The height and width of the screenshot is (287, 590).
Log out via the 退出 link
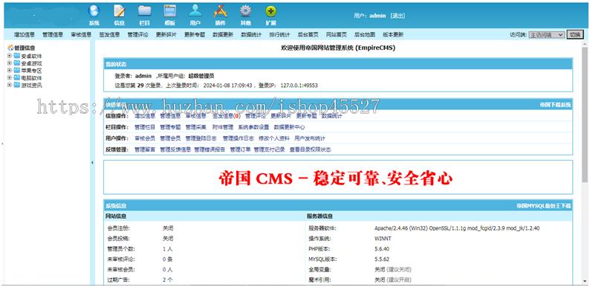click(398, 16)
